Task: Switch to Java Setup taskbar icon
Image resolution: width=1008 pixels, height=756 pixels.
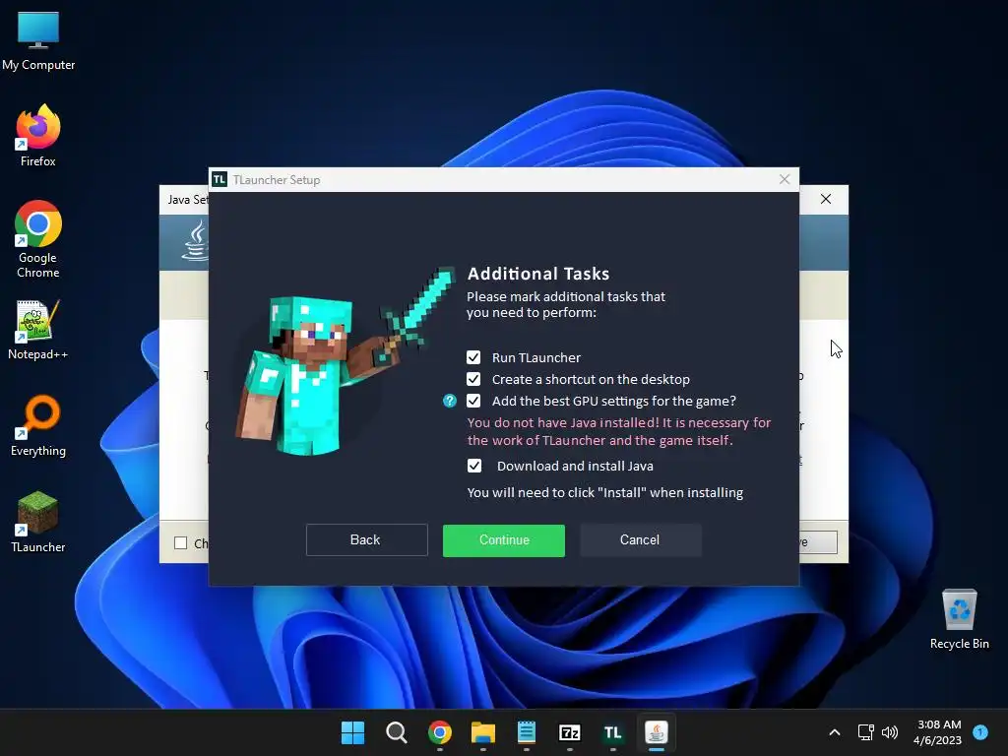Action: pos(657,732)
